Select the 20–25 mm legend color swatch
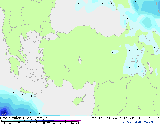Viewport: 160px width, 124px height. pyautogui.click(x=45, y=121)
